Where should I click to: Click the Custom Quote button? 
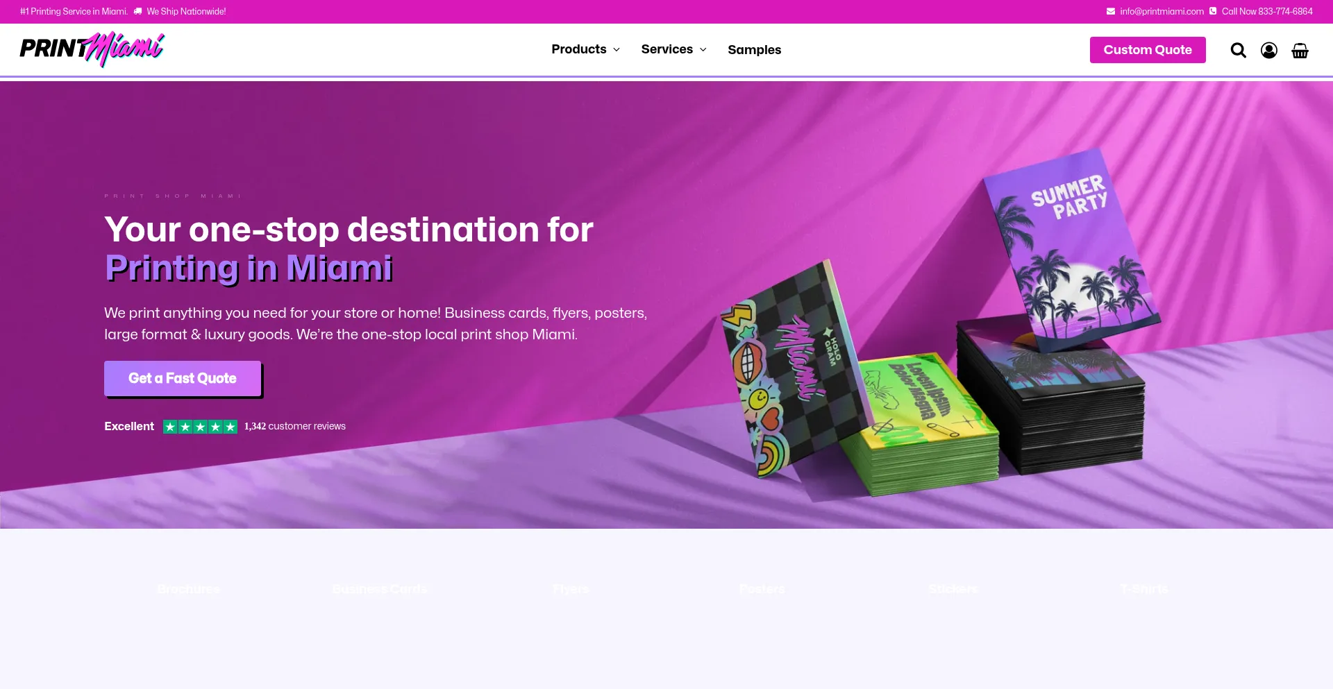(x=1148, y=50)
